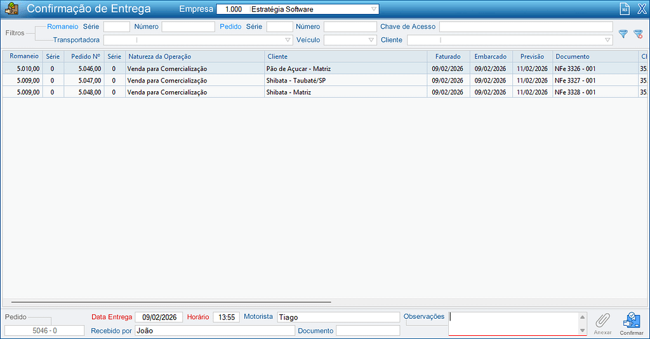Sort by the Pedido Nº column header
Viewport: 650px width, 339px height.
tap(86, 56)
